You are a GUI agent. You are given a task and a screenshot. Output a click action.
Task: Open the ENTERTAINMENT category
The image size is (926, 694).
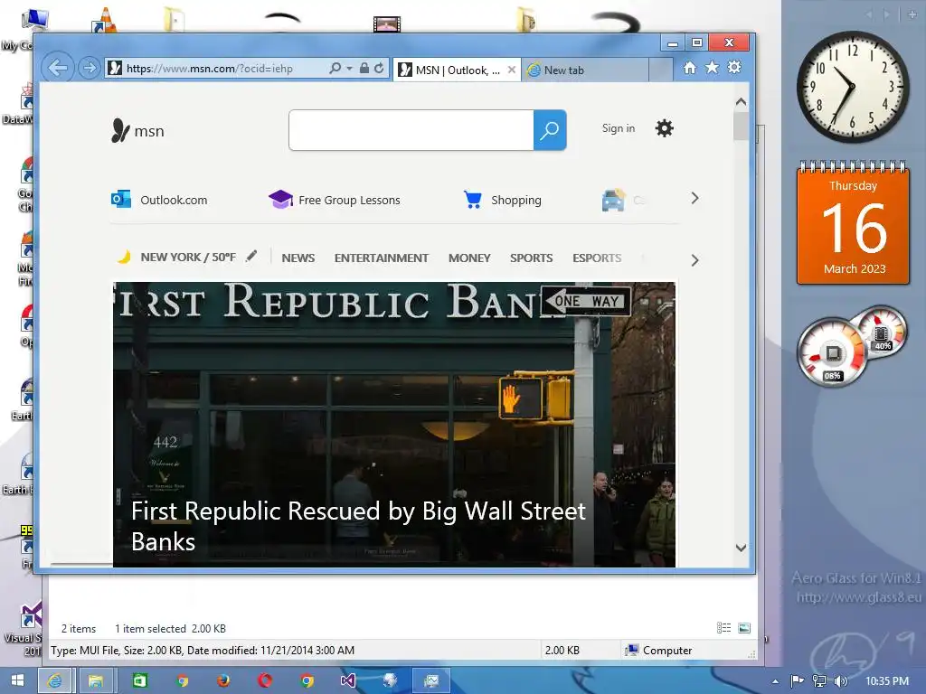coord(382,258)
